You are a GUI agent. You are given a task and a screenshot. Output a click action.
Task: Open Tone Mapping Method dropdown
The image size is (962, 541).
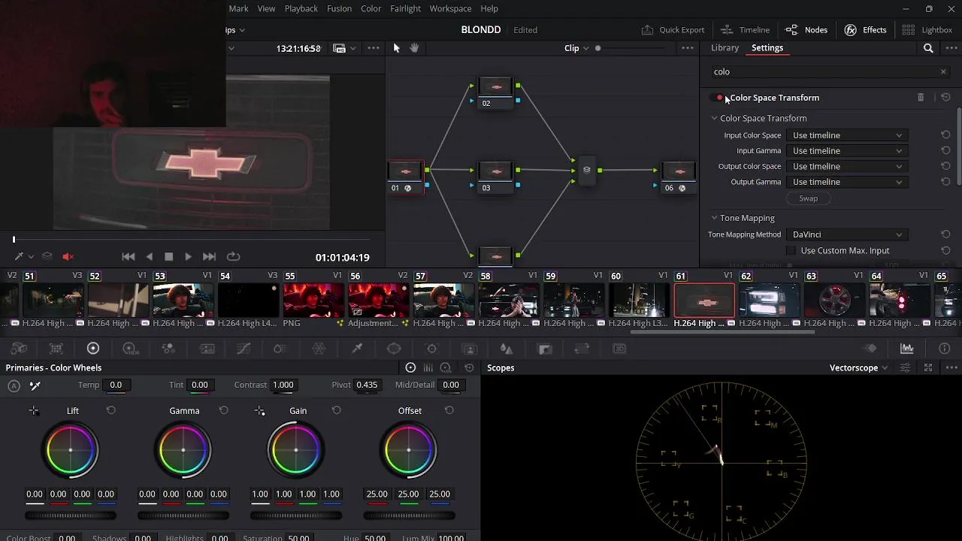847,234
